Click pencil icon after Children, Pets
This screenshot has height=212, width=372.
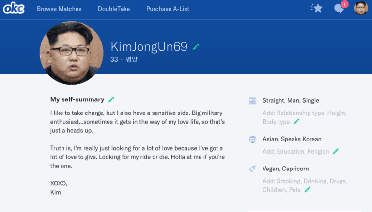coord(307,190)
